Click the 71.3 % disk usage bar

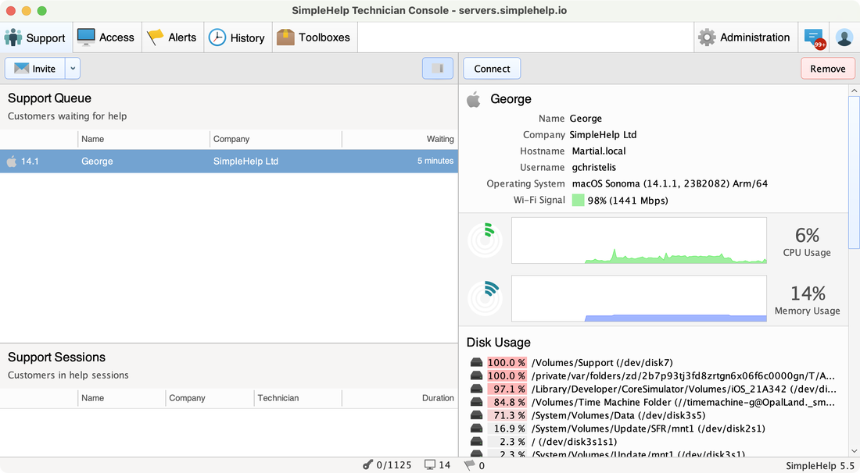pos(507,415)
